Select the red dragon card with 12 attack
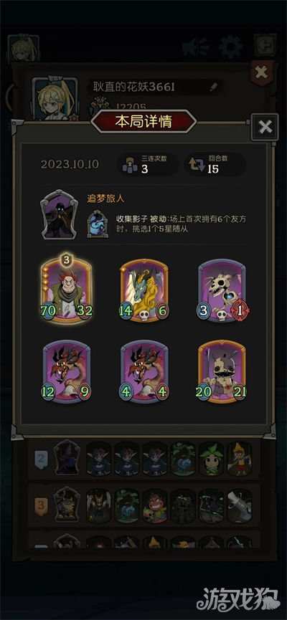 pos(67,372)
